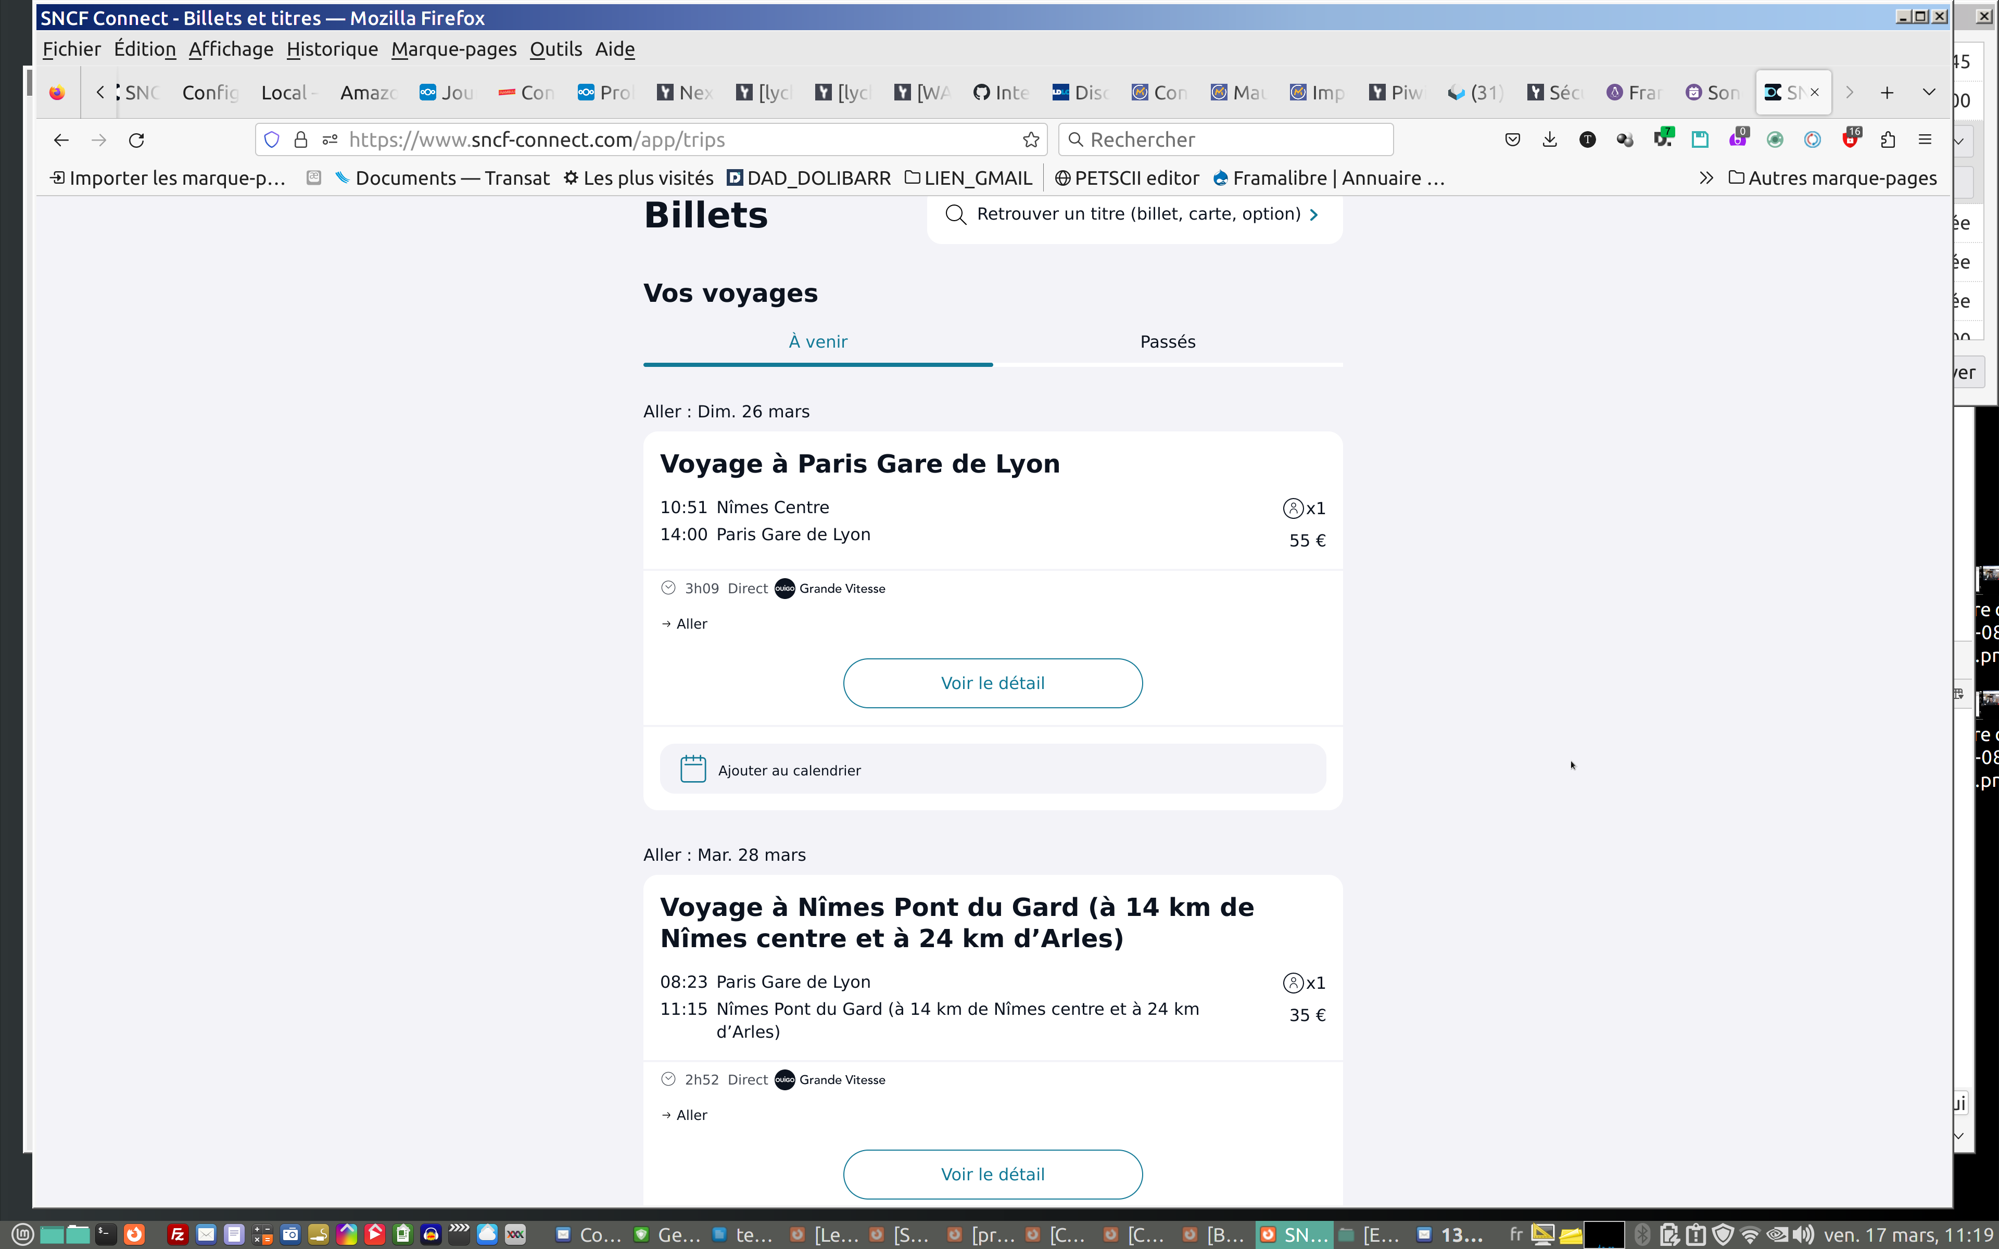This screenshot has width=1999, height=1249.
Task: Open the Historique menu
Action: click(332, 49)
